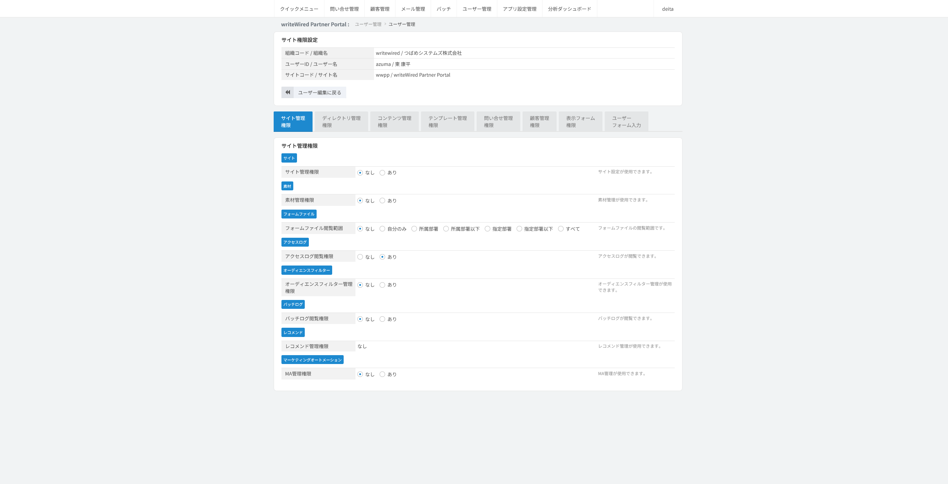Set サイト管理権限 to なし
This screenshot has width=948, height=484.
click(x=360, y=173)
